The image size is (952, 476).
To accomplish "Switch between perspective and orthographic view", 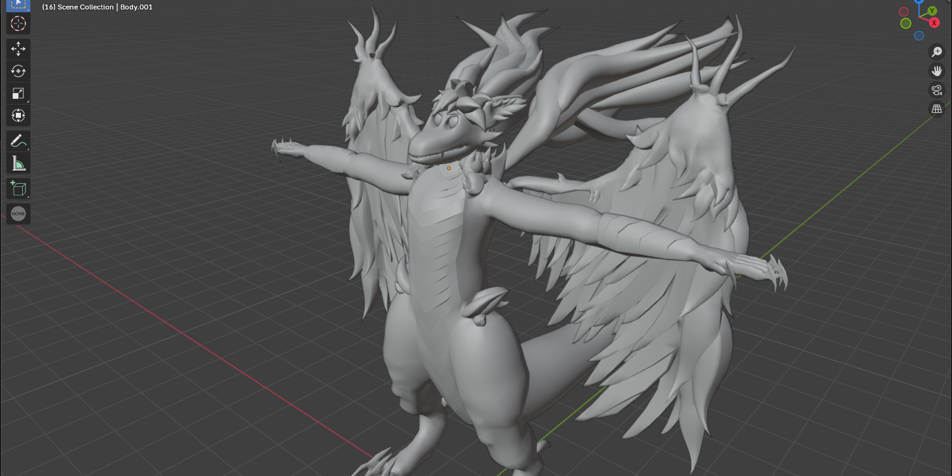I will pos(937,108).
